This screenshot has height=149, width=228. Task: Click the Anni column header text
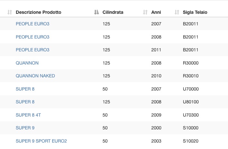coord(156,12)
